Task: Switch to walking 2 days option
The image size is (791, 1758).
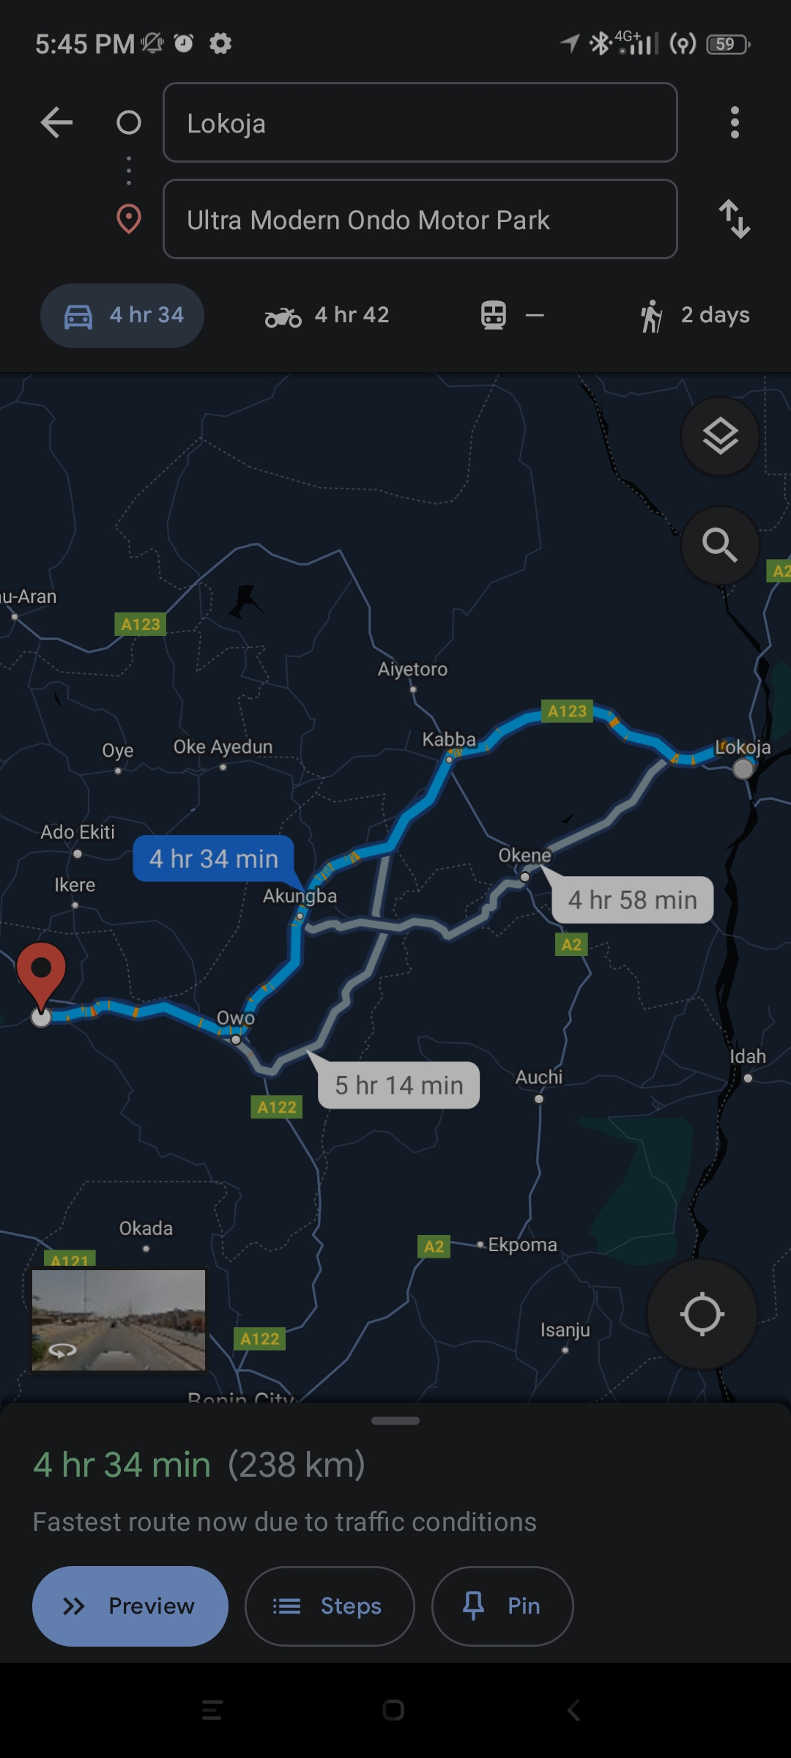Action: tap(695, 316)
